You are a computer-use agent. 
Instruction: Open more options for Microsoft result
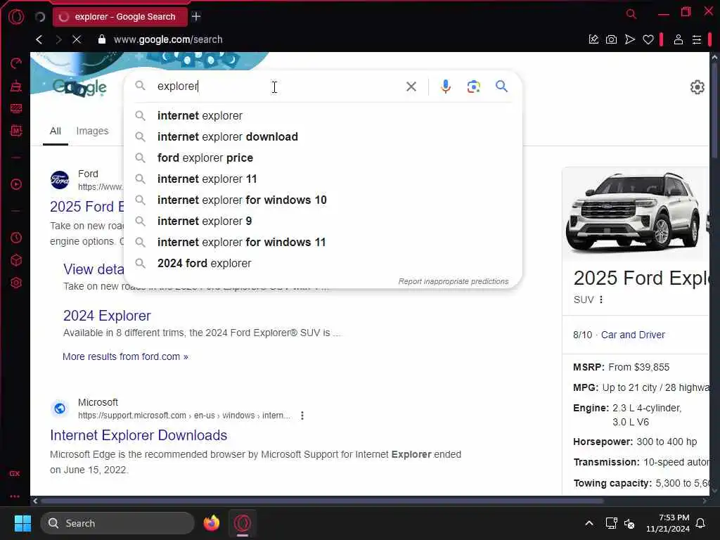302,416
